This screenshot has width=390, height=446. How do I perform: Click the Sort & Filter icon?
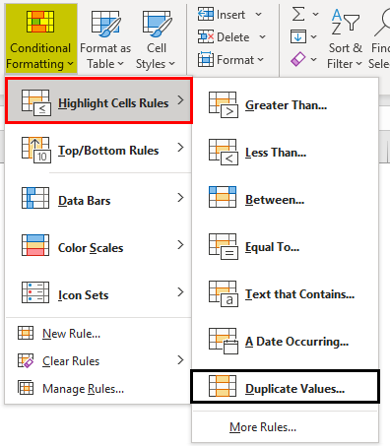[x=345, y=22]
